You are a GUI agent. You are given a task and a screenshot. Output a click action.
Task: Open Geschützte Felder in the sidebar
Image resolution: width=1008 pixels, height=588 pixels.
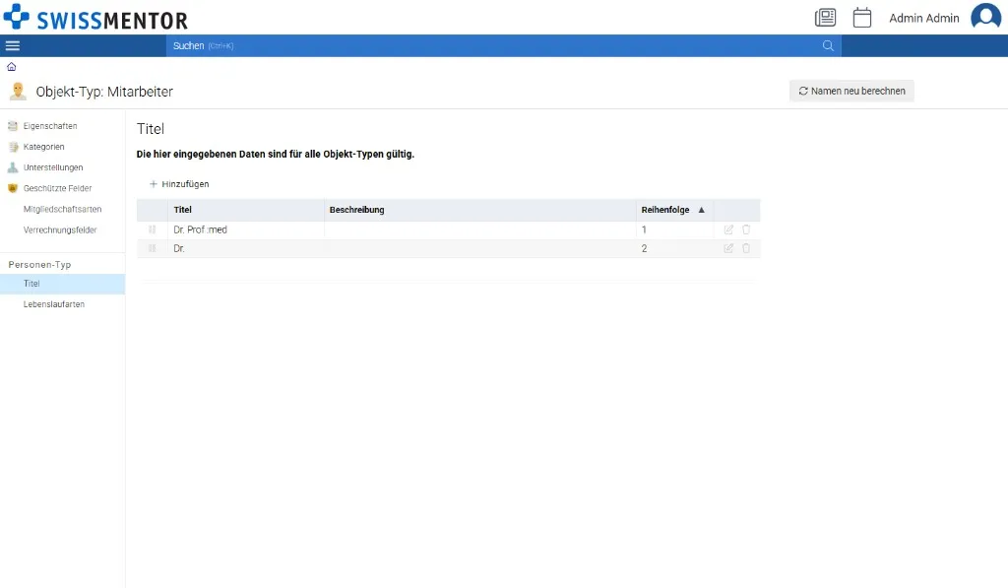click(x=58, y=188)
